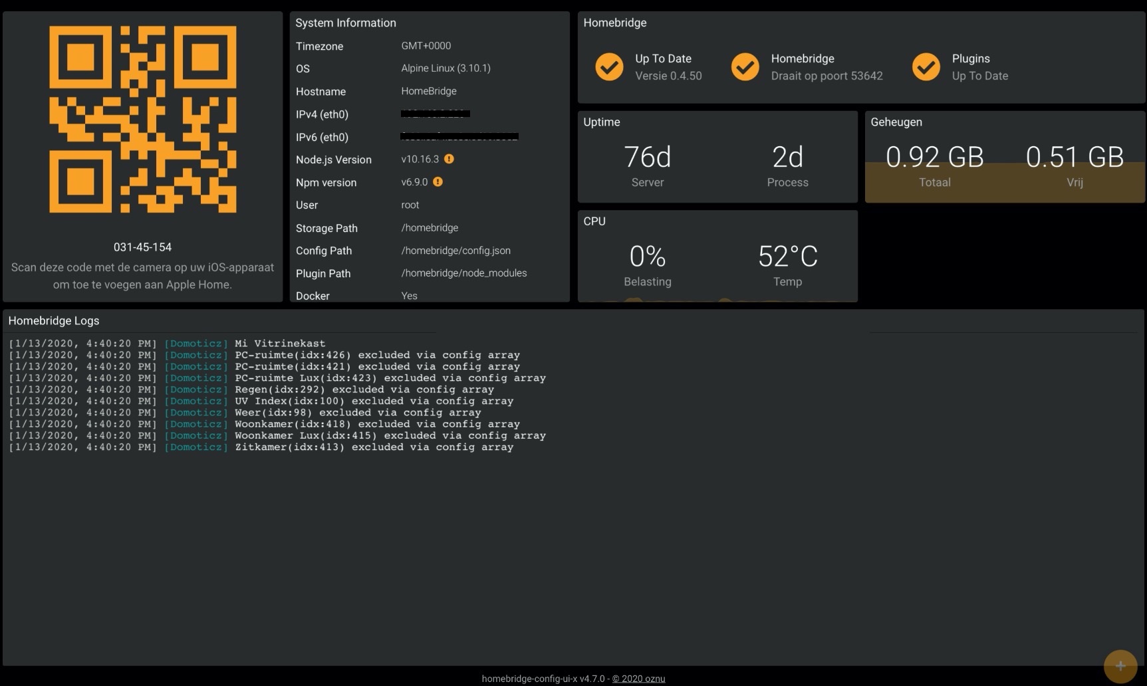
Task: Click the root user value
Action: pos(410,205)
